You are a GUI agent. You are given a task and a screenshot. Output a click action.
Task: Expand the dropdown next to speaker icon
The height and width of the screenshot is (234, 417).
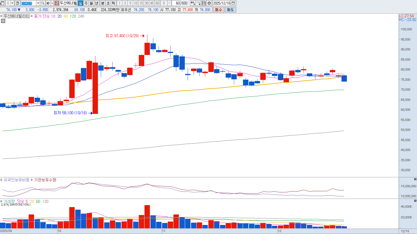(52, 3)
